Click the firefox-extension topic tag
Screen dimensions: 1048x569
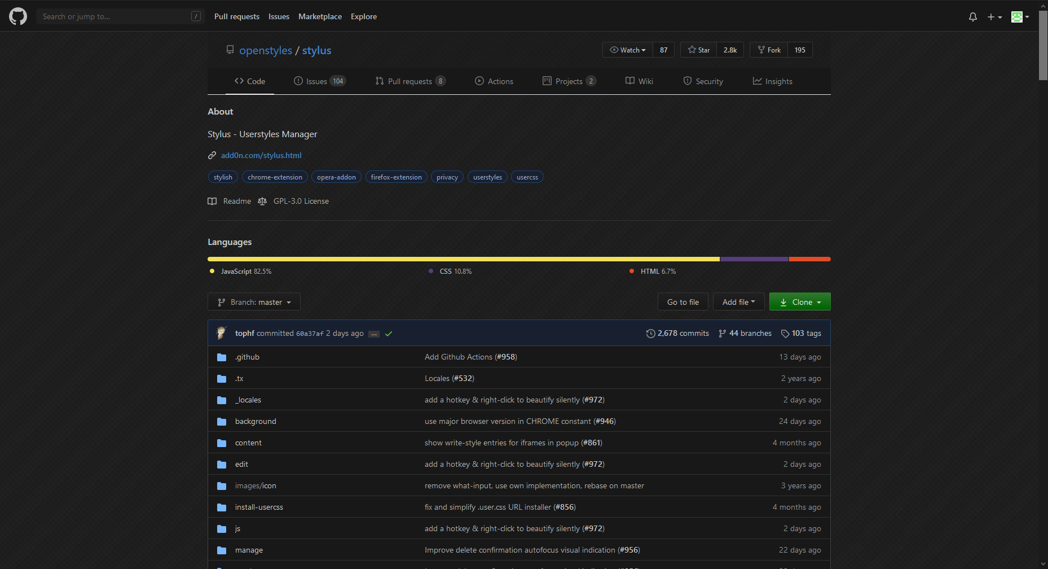(x=396, y=177)
